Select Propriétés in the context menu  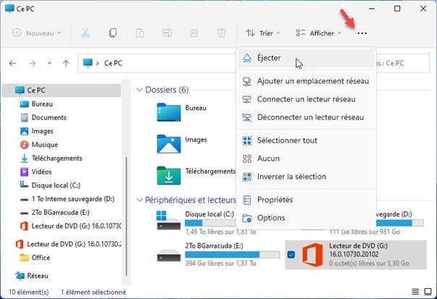(x=274, y=200)
